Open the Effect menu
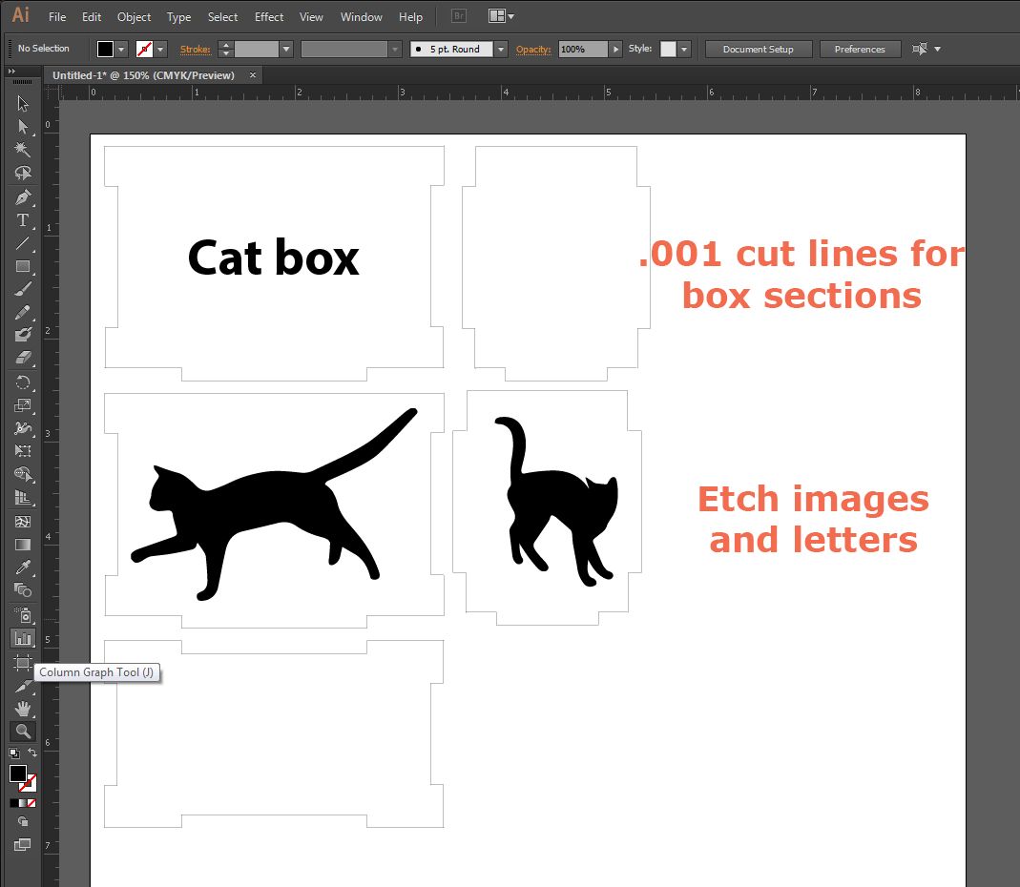 [269, 17]
